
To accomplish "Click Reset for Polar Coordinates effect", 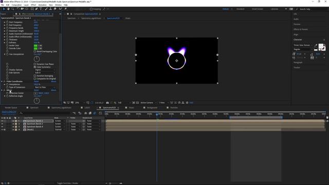I will (36, 81).
